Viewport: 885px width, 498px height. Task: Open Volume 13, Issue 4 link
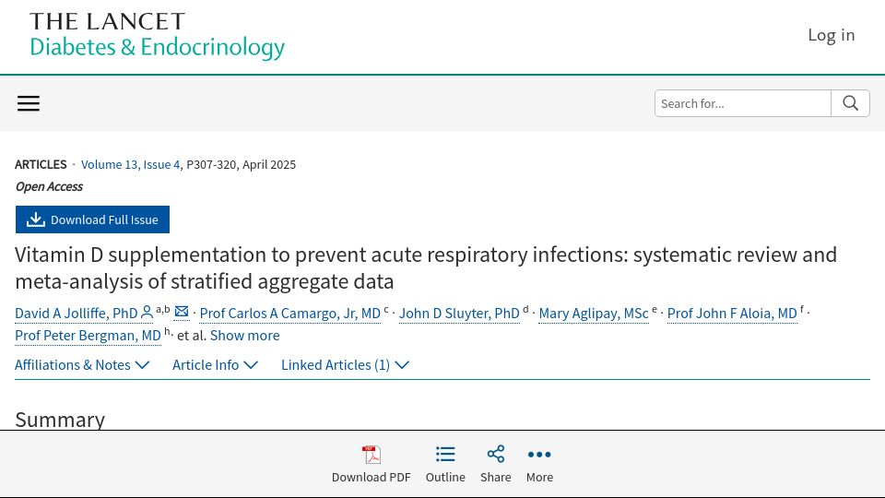(x=130, y=164)
